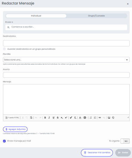Uncheck Enviar mensaje por mail
The width and height of the screenshot is (132, 158).
pyautogui.click(x=4, y=141)
